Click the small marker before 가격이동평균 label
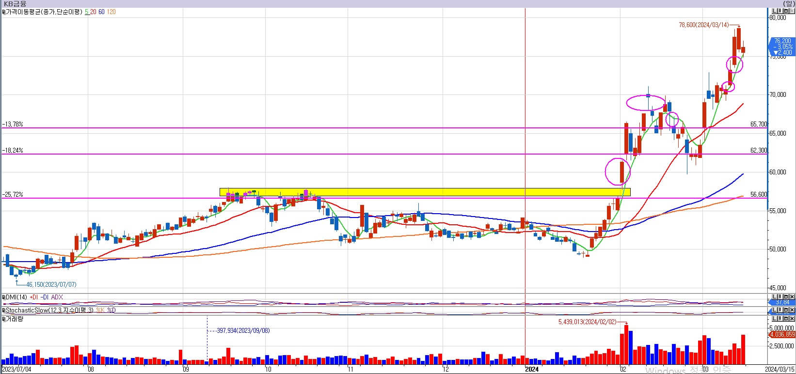The image size is (796, 374). click(3, 12)
